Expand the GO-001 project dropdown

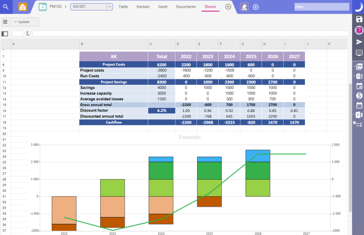tap(109, 7)
